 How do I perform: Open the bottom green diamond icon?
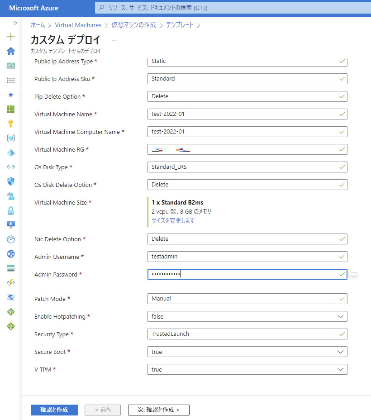pos(11,326)
